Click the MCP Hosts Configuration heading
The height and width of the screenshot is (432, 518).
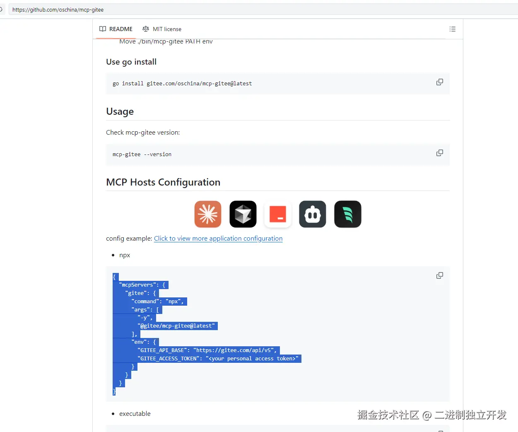coord(163,182)
